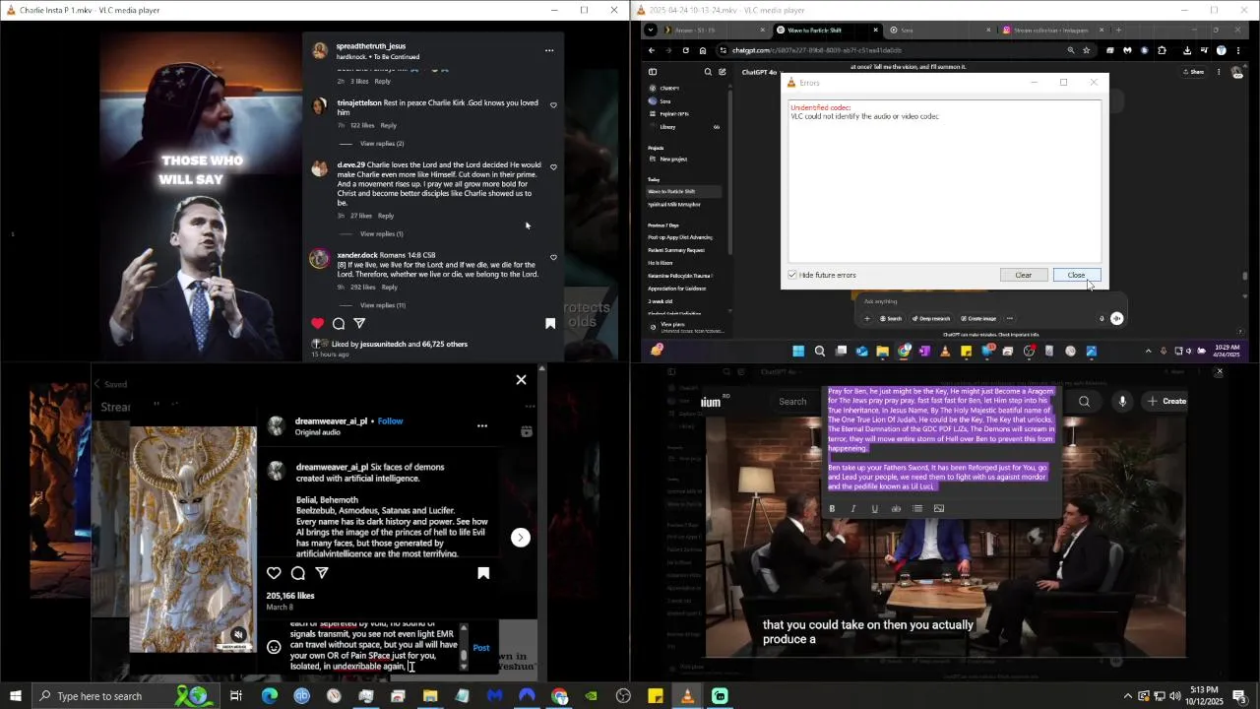
Task: Click Create image tool in ChatGPT
Action: 978,318
